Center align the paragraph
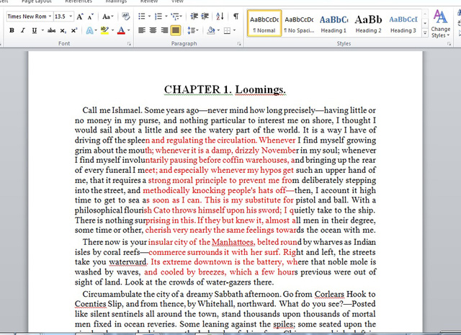The width and height of the screenshot is (461, 335). click(153, 30)
